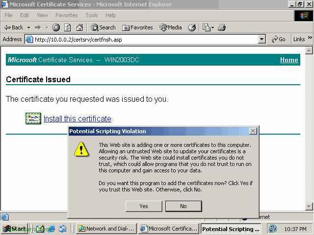Click the Windows logo throbber icon

pos(304,15)
